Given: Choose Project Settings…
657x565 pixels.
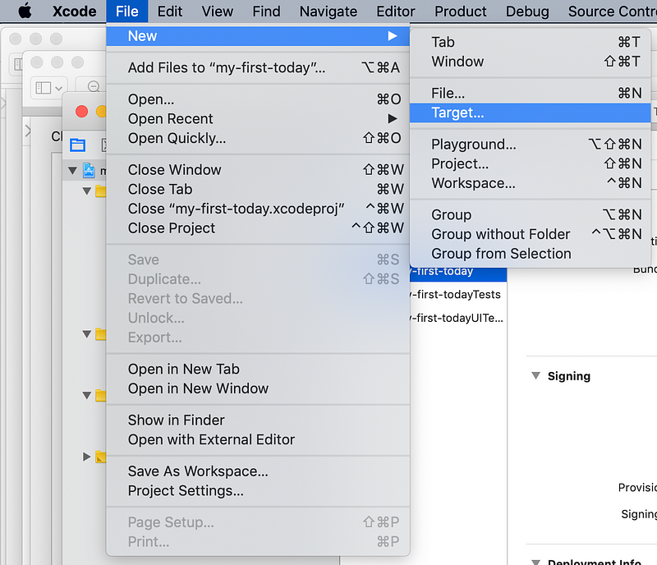Looking at the screenshot, I should (258, 490).
